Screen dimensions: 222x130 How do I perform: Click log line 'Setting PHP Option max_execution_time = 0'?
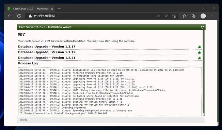[x=74, y=105]
